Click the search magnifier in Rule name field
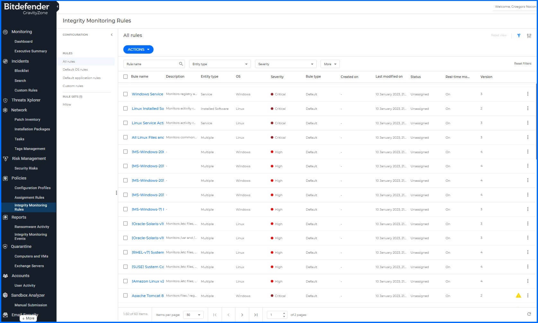The width and height of the screenshot is (538, 323). pos(181,64)
